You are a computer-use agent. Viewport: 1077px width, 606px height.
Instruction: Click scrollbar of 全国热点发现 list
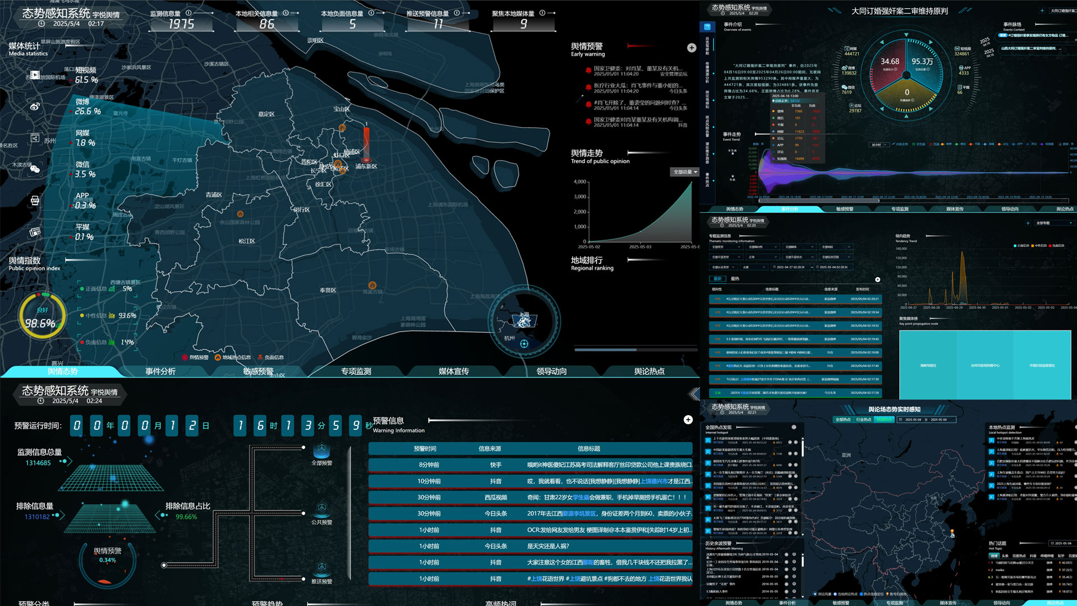click(x=803, y=449)
